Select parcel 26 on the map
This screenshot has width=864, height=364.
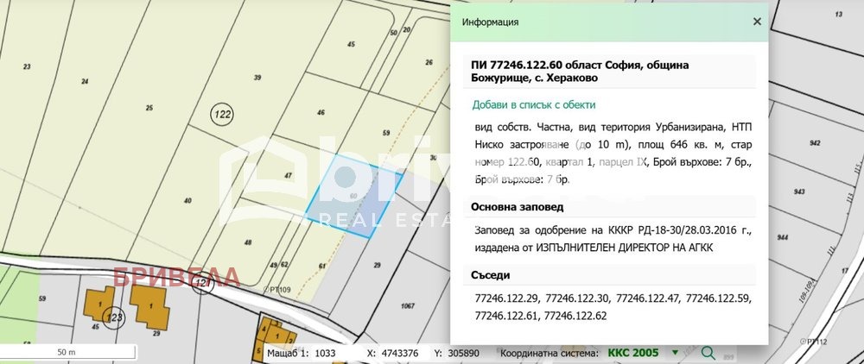(429, 62)
